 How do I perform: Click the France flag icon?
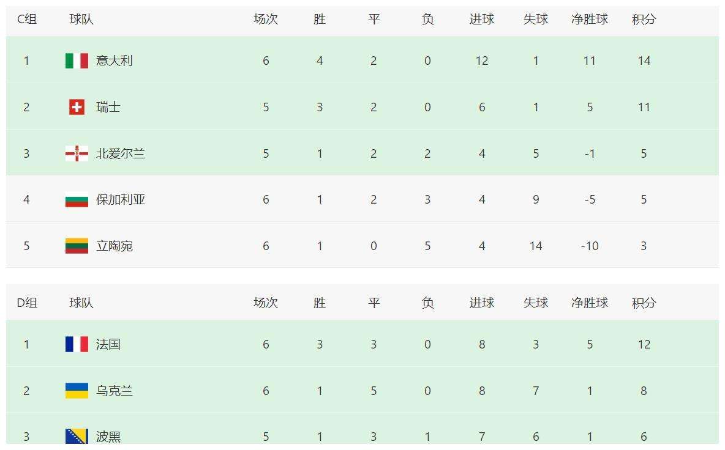click(77, 344)
